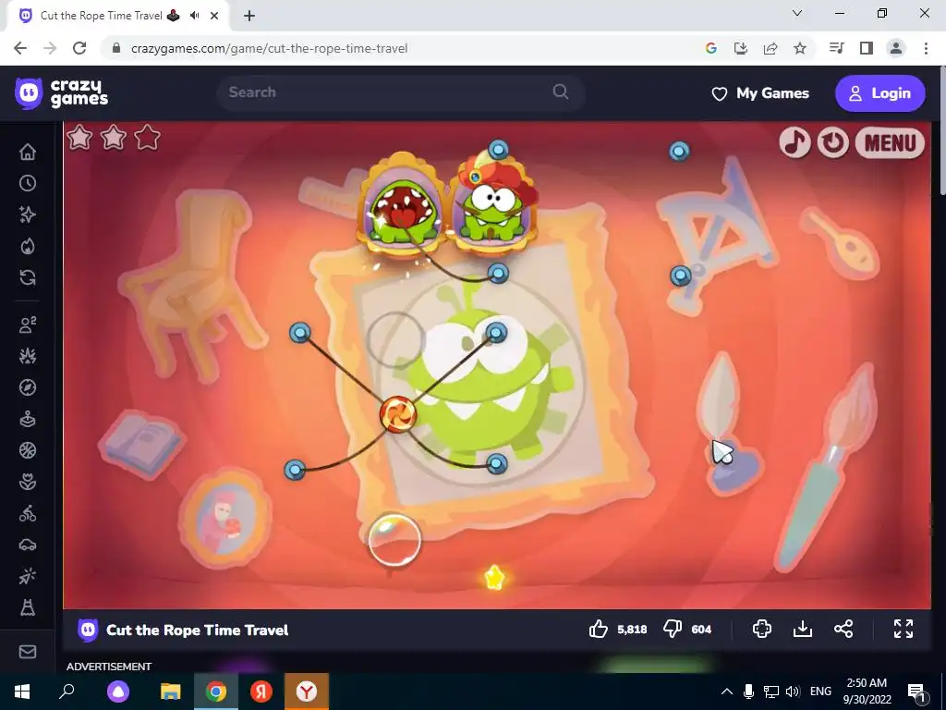
Task: Click the download icon below the game
Action: (803, 629)
